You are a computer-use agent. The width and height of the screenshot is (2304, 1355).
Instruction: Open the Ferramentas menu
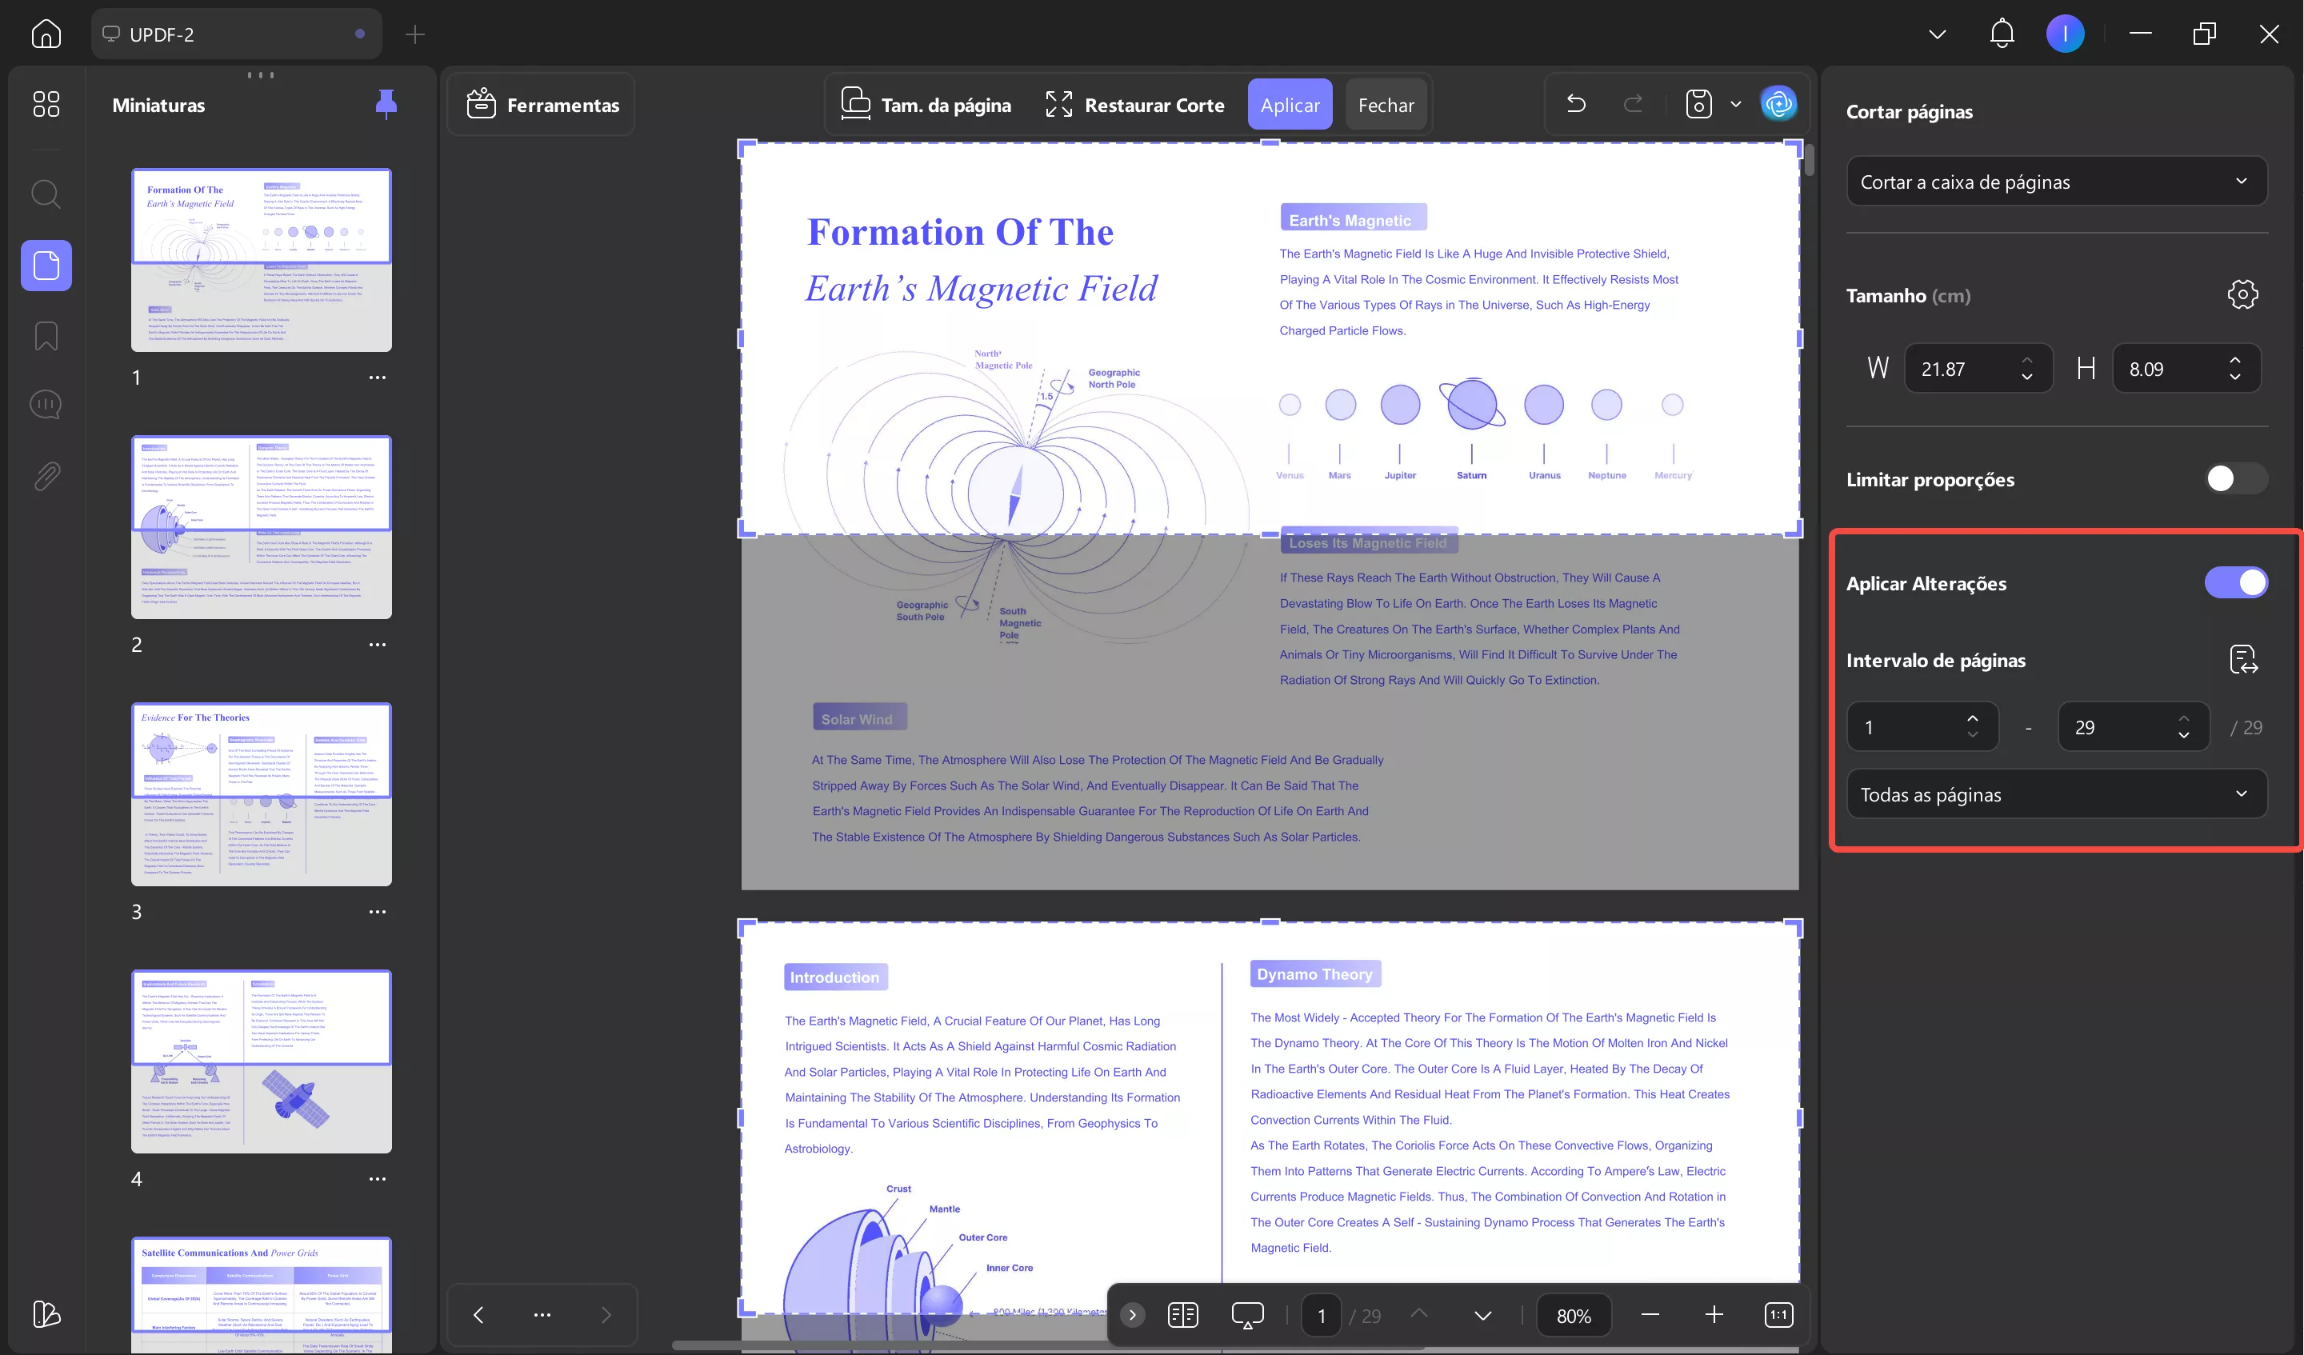click(543, 105)
